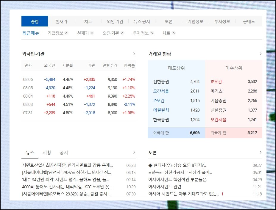The width and height of the screenshot is (276, 210).
Task: Open the 토론 main tab
Action: coord(169,21)
